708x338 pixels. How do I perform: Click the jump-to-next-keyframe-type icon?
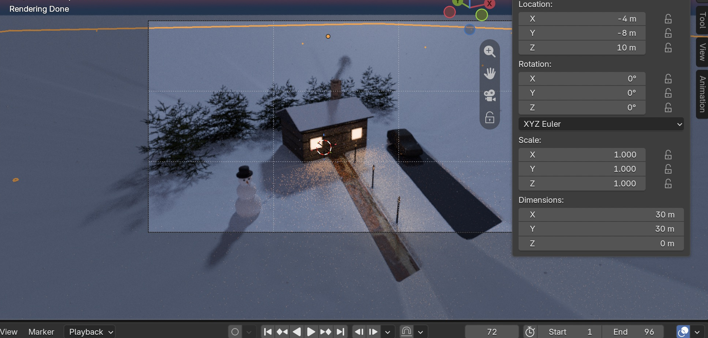tap(373, 332)
